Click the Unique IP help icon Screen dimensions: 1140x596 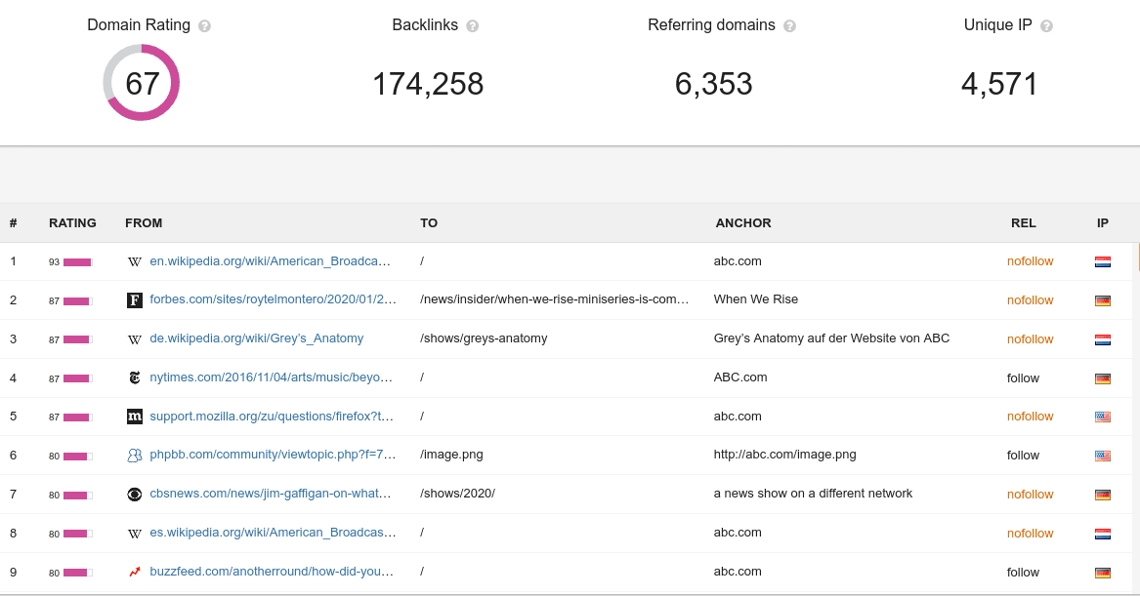1046,26
